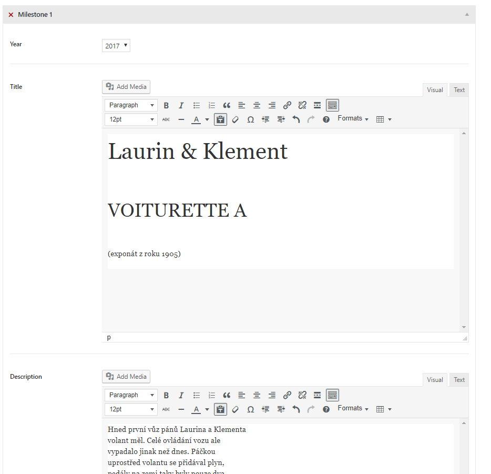Open 12pt font size dropdown in Title editor
Image resolution: width=491 pixels, height=474 pixels.
131,119
